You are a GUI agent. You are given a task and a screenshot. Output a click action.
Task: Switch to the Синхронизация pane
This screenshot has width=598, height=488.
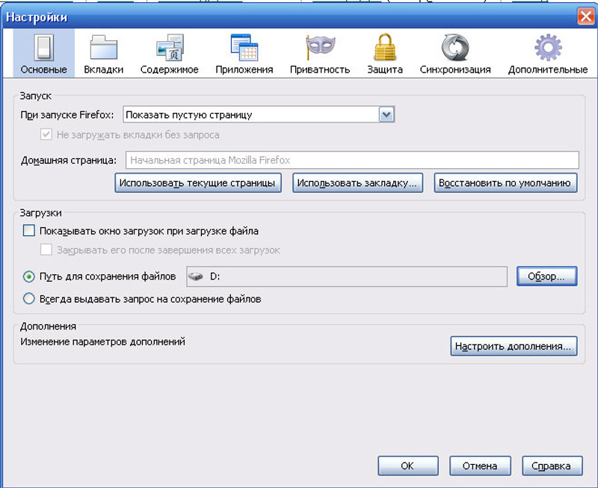[455, 54]
